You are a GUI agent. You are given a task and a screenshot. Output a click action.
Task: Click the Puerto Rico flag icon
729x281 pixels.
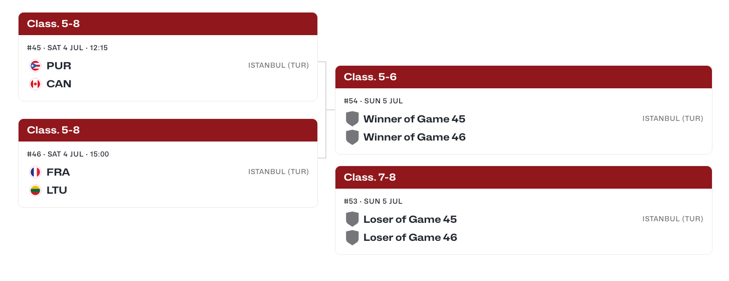[35, 66]
